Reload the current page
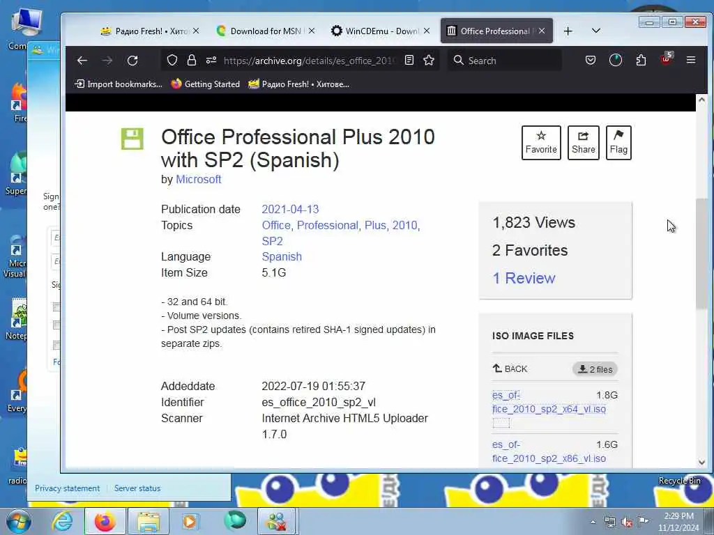This screenshot has width=714, height=535. point(132,61)
